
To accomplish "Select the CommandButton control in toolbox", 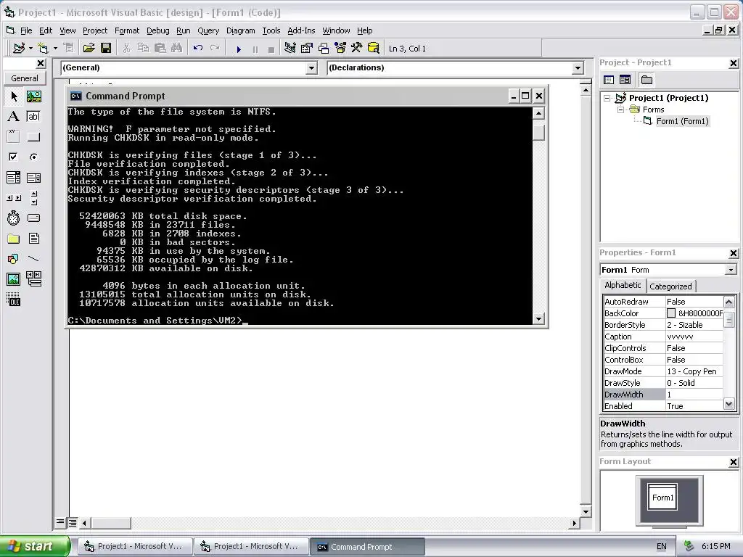I will coord(33,137).
